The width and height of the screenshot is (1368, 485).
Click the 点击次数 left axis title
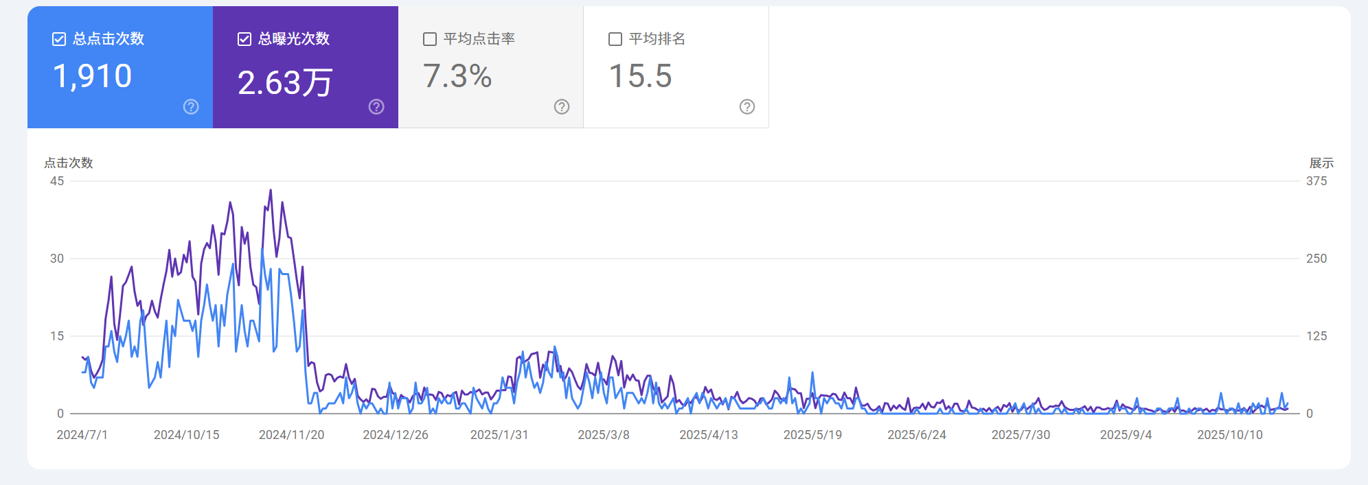(x=68, y=163)
